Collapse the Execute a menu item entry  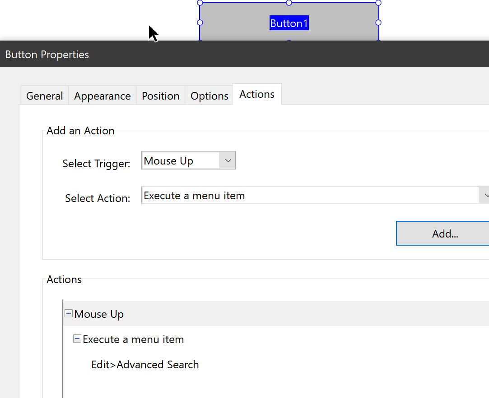[x=77, y=339]
